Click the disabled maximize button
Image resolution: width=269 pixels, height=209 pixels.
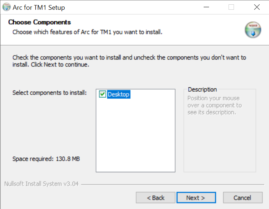231,7
